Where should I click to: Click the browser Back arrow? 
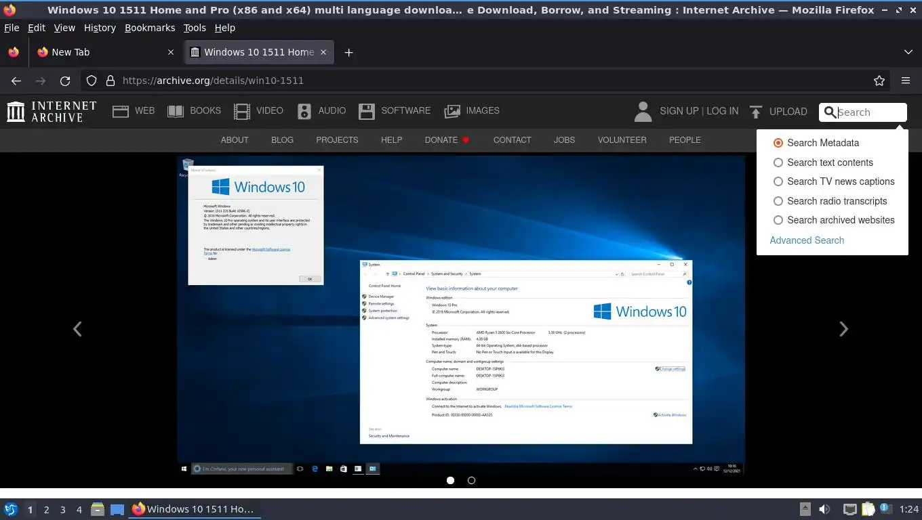click(16, 81)
